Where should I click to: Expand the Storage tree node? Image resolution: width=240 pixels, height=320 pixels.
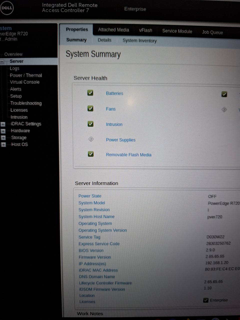click(3, 138)
